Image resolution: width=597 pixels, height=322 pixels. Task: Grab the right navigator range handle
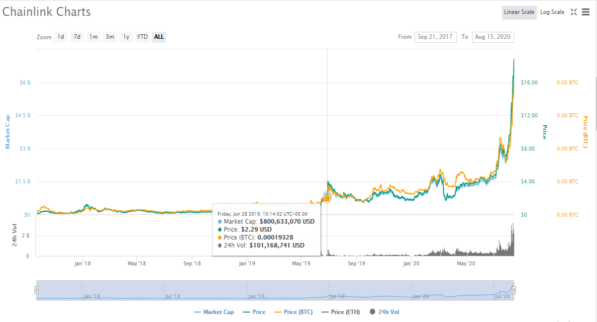tap(514, 290)
